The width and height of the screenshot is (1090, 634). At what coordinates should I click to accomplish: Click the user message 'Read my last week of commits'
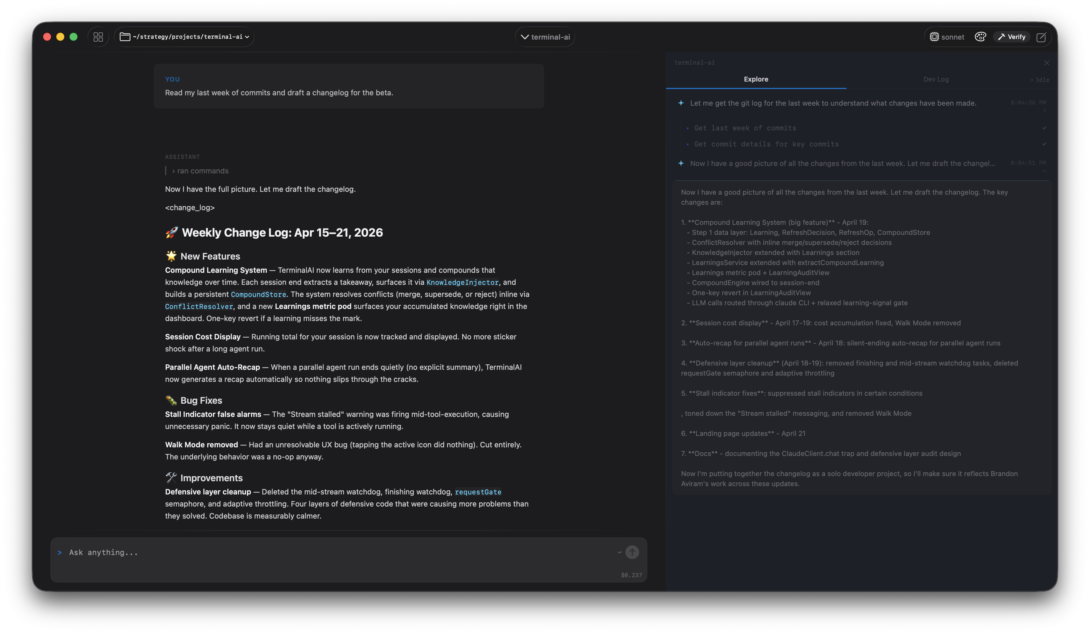coord(279,92)
